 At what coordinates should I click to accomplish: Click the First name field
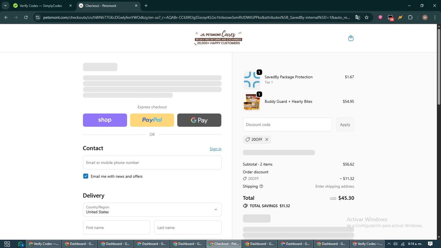click(x=116, y=227)
